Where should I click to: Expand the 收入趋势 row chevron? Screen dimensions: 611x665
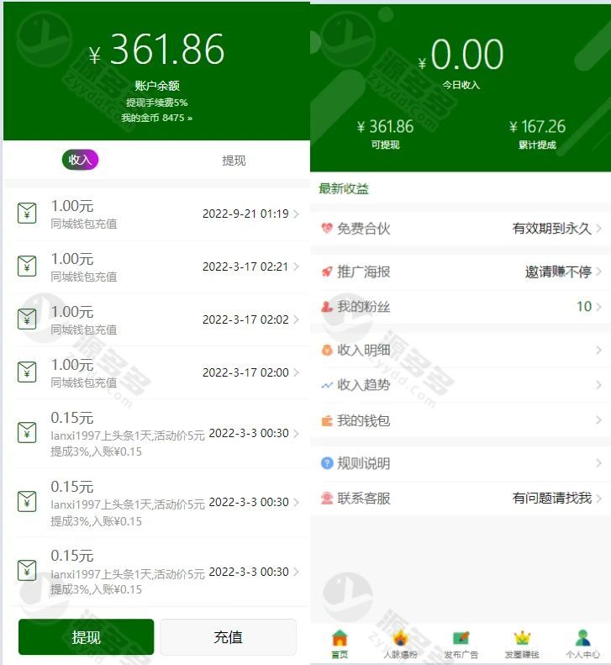[x=598, y=385]
